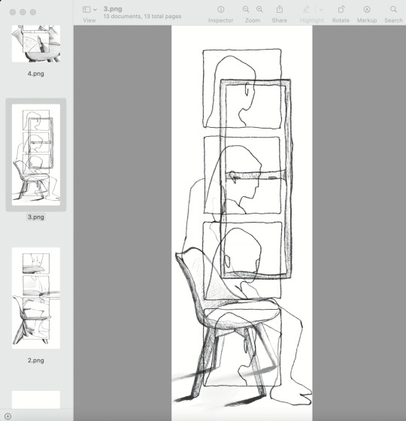
Task: Click the sketch image in main view
Action: [242, 223]
